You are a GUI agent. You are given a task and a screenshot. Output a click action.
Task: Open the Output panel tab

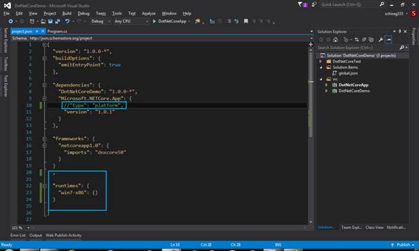coord(36,236)
